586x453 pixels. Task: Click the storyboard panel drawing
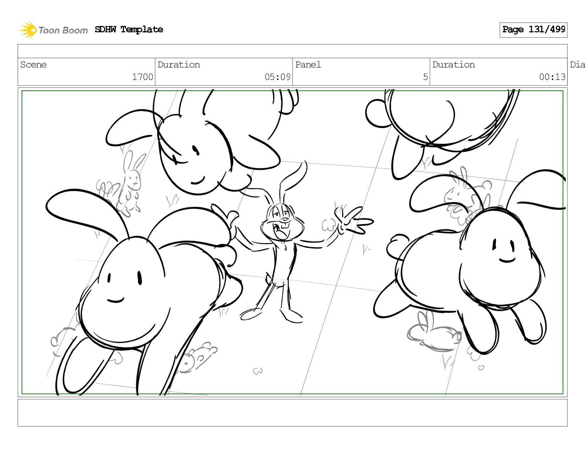pos(292,242)
